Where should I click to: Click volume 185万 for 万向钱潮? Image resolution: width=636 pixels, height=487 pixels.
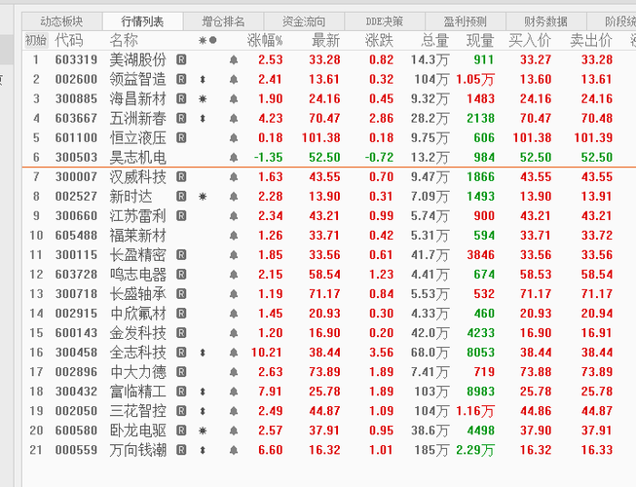[431, 450]
